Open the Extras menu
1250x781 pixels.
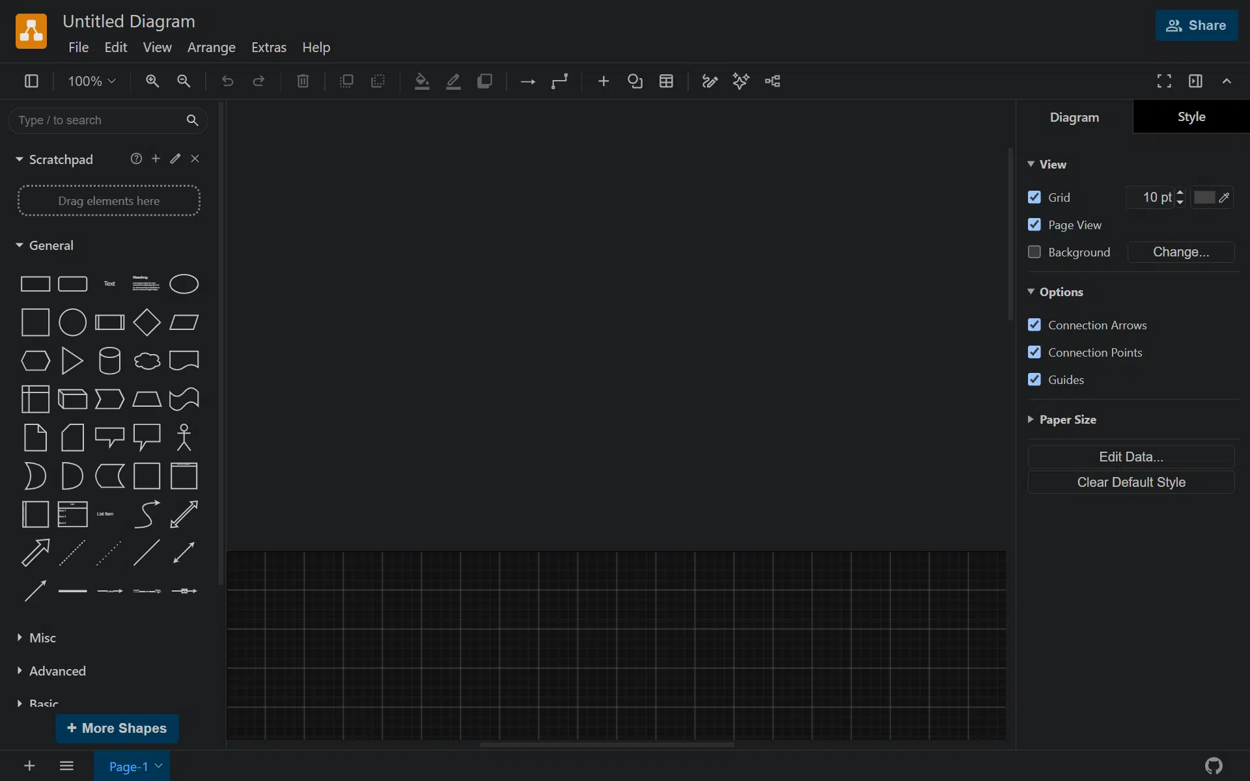click(269, 48)
